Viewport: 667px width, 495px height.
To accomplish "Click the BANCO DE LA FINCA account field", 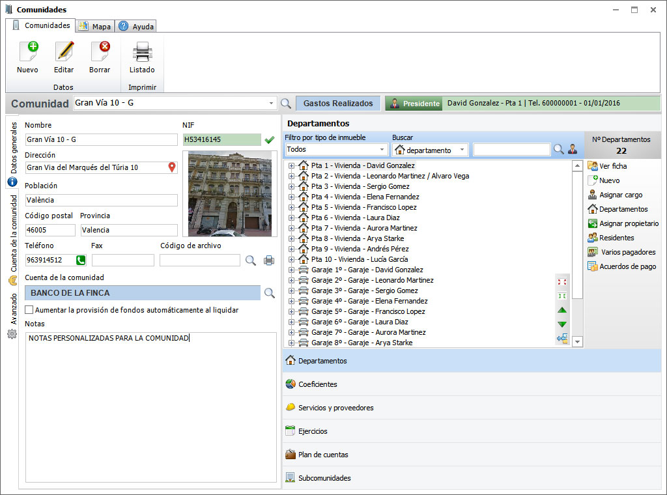I will click(x=143, y=292).
